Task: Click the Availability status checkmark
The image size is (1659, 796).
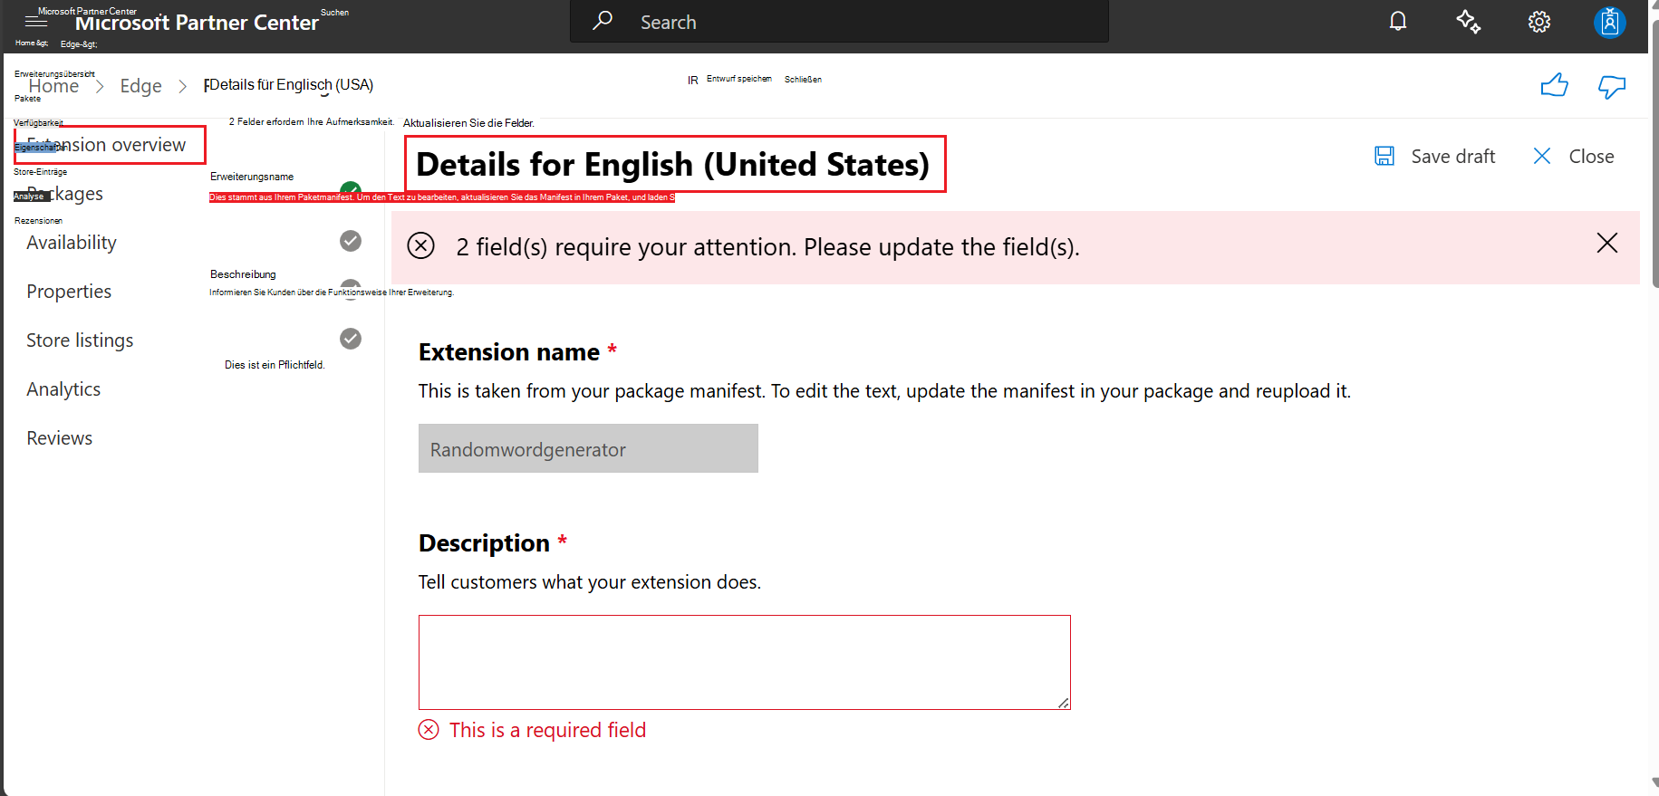Action: [x=351, y=240]
